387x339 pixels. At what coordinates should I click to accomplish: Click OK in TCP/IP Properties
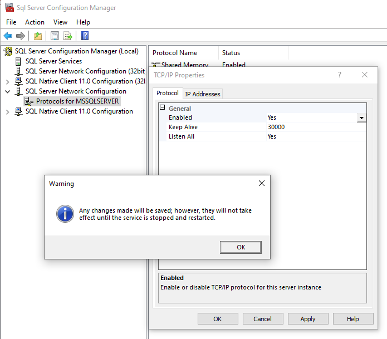218,319
